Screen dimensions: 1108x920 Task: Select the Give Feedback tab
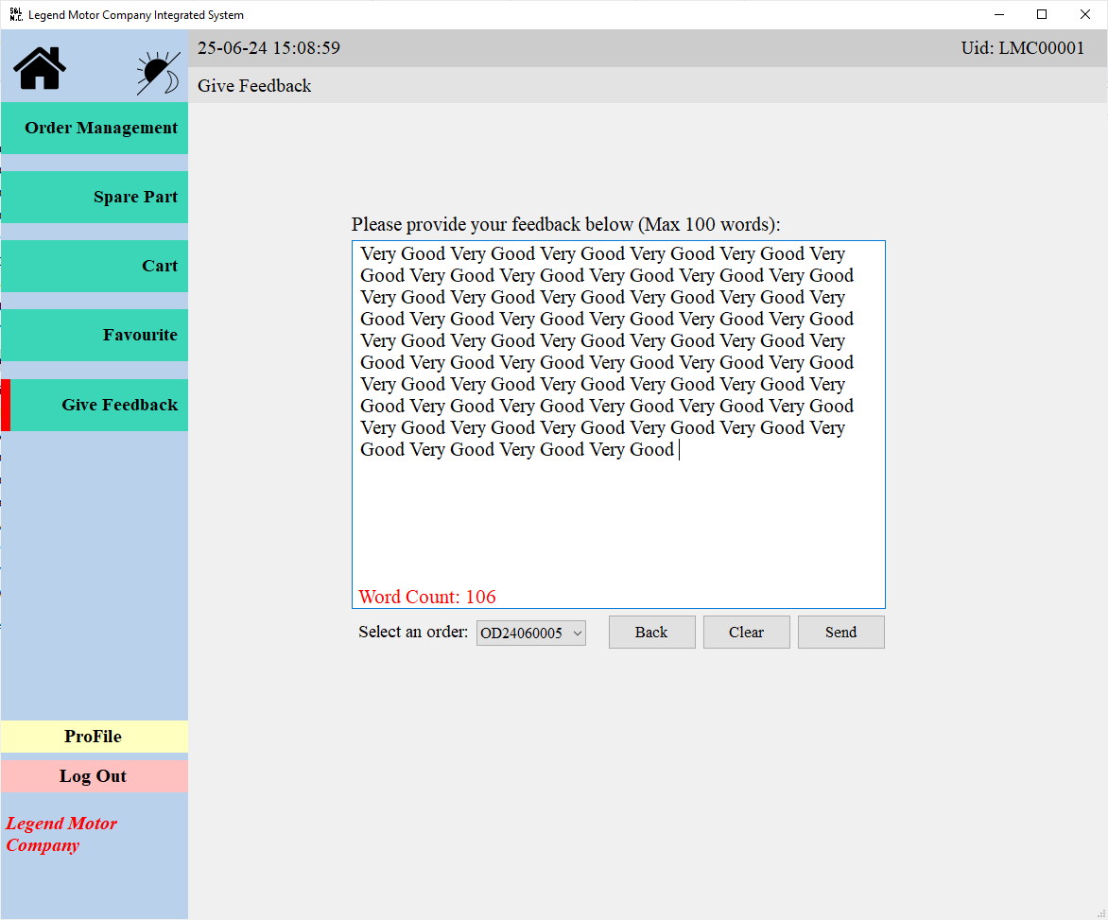tap(94, 405)
